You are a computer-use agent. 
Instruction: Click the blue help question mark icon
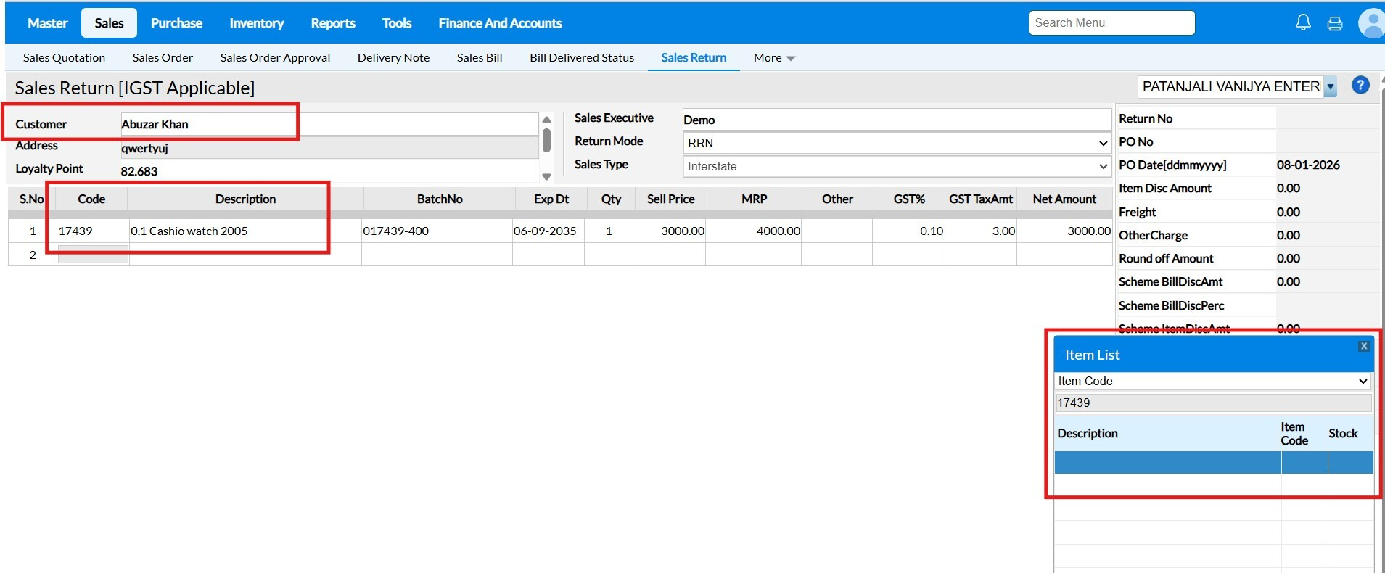coord(1360,86)
